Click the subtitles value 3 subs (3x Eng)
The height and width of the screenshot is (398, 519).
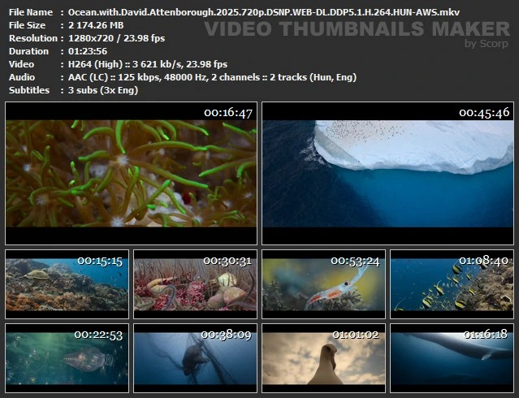click(x=103, y=90)
